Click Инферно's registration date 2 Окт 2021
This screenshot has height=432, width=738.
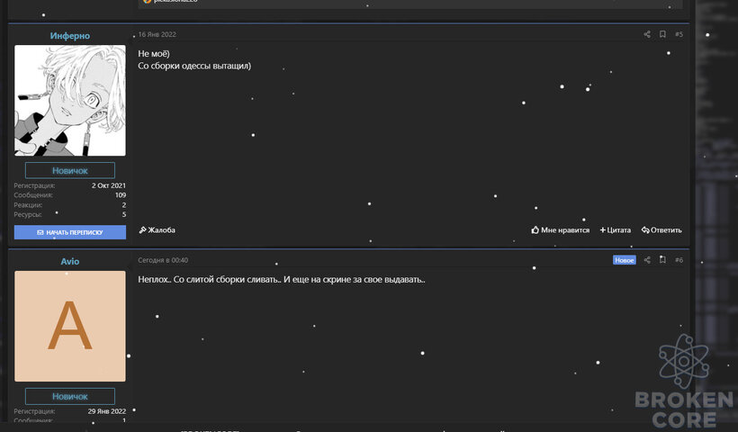(109, 185)
